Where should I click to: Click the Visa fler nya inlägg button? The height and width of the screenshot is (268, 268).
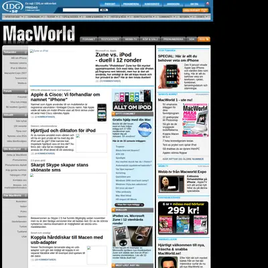pyautogui.click(x=129, y=204)
